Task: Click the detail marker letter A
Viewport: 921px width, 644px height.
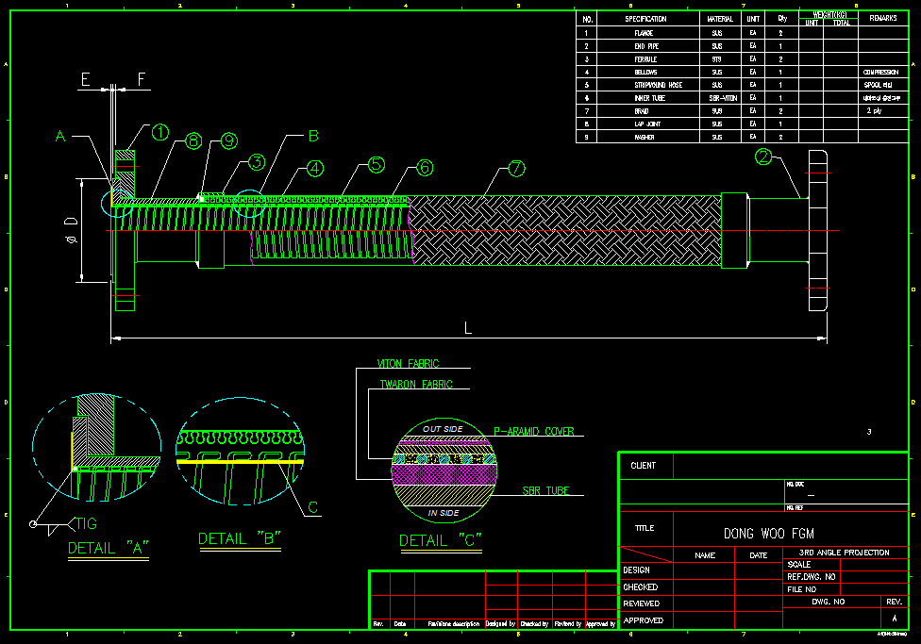Action: [x=59, y=136]
